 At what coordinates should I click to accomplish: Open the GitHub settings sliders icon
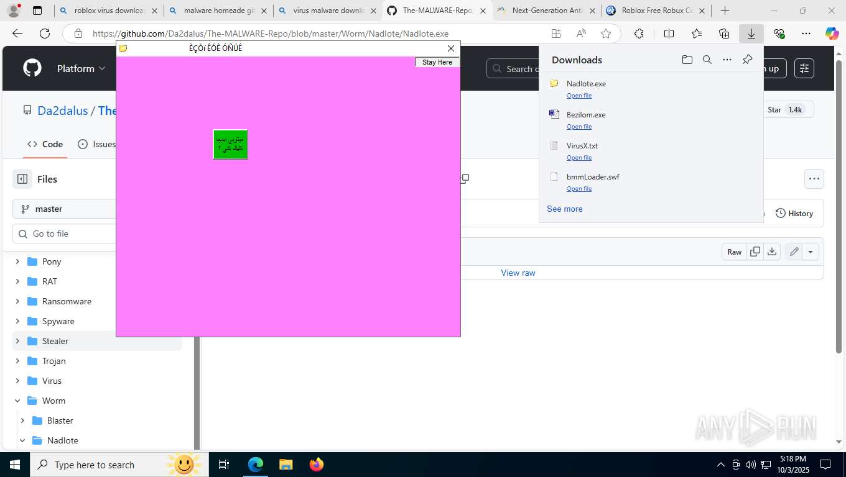(x=804, y=68)
